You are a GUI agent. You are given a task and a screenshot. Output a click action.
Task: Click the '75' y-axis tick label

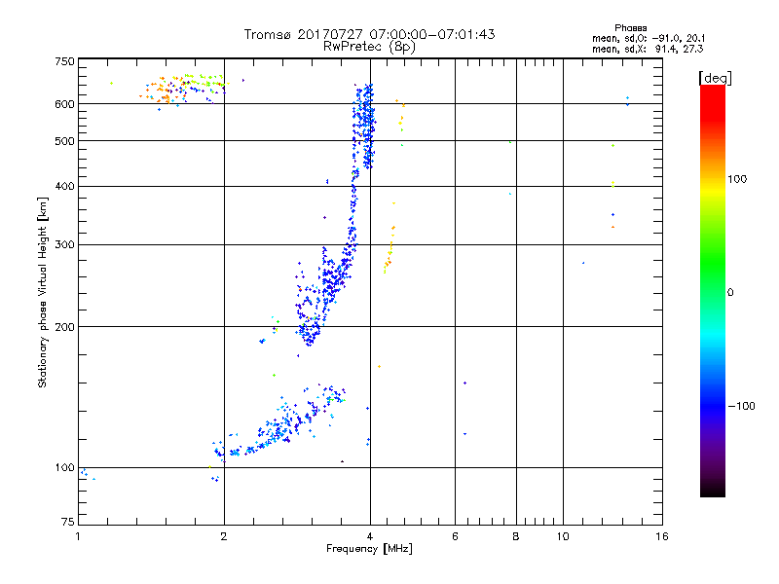click(x=68, y=522)
